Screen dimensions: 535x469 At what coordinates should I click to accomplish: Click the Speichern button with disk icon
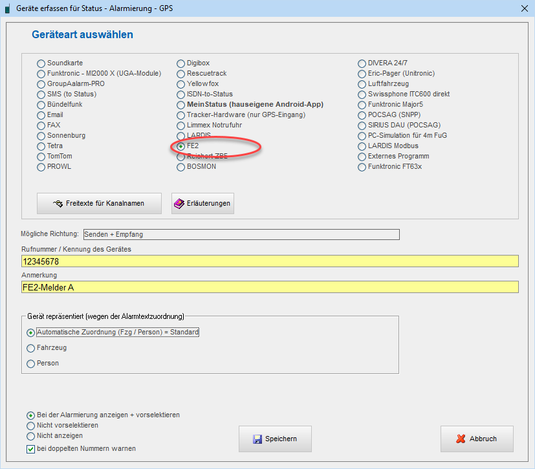click(275, 439)
